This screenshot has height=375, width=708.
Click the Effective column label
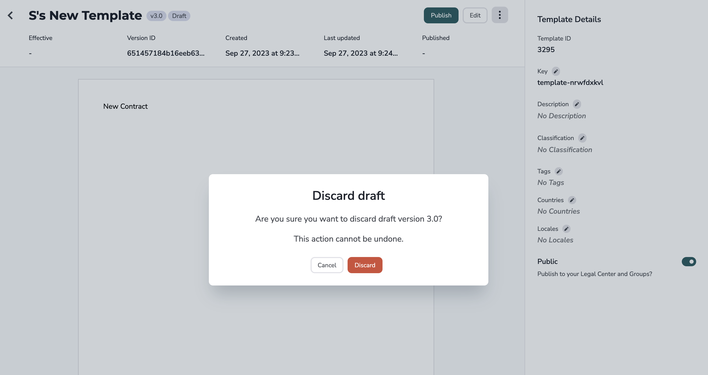click(40, 38)
